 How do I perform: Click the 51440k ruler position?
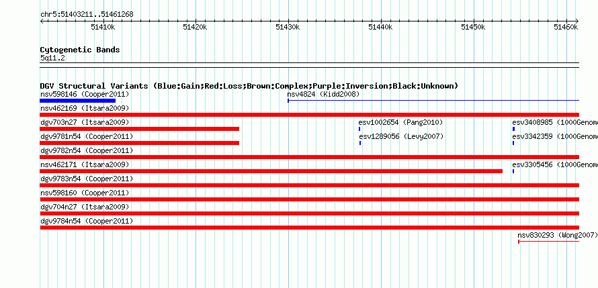(380, 27)
